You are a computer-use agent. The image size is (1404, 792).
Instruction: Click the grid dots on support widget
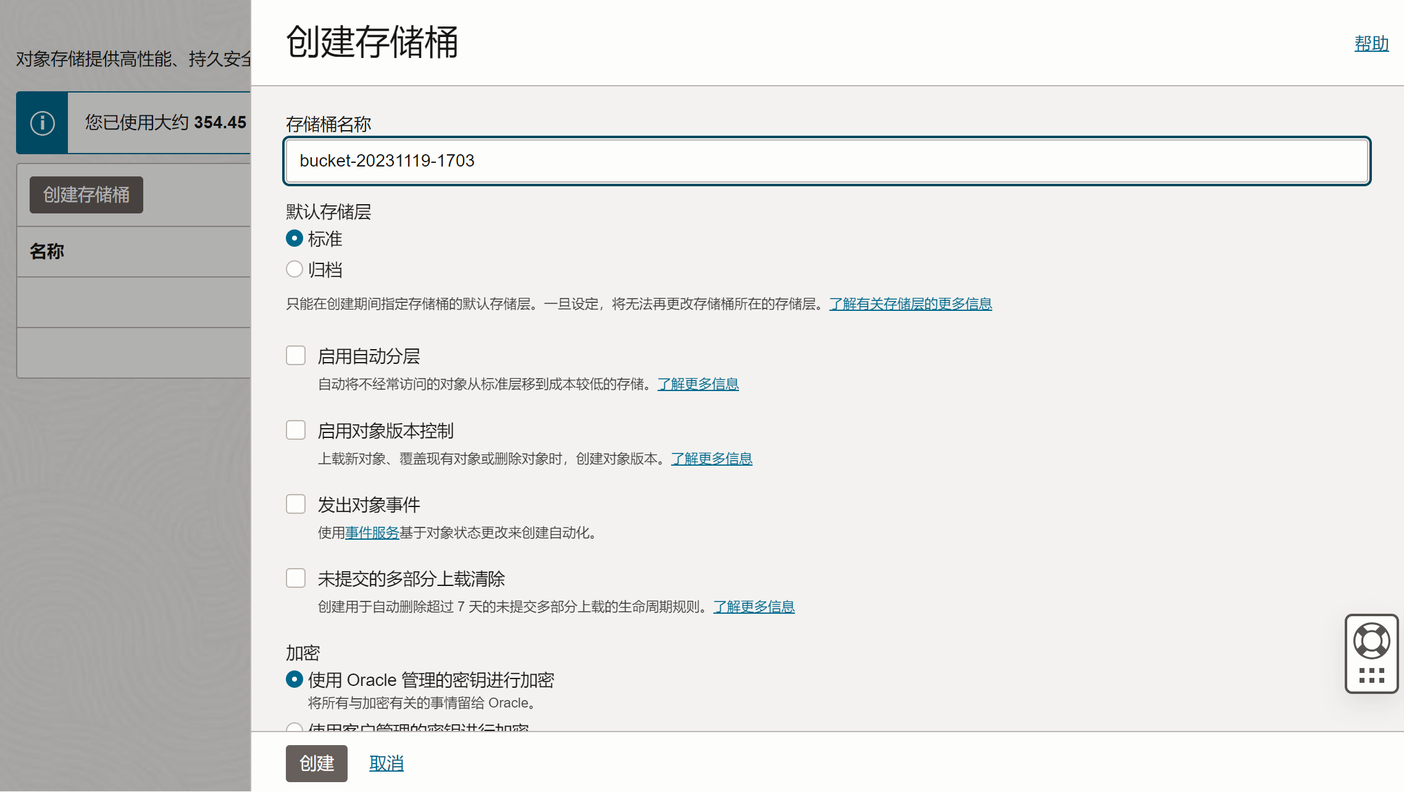(x=1371, y=675)
